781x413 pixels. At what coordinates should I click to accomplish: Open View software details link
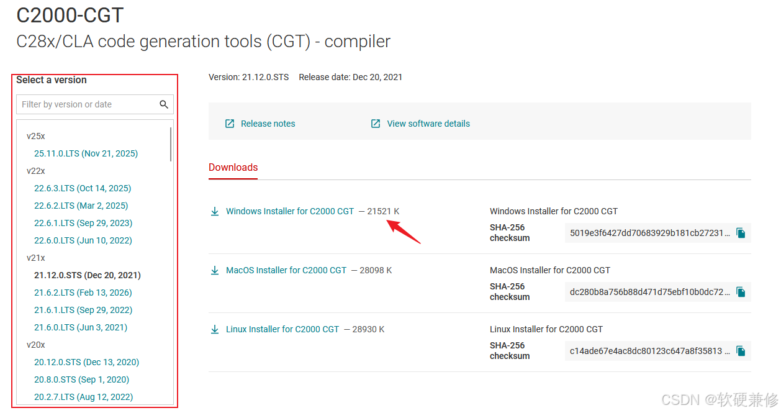pos(428,124)
